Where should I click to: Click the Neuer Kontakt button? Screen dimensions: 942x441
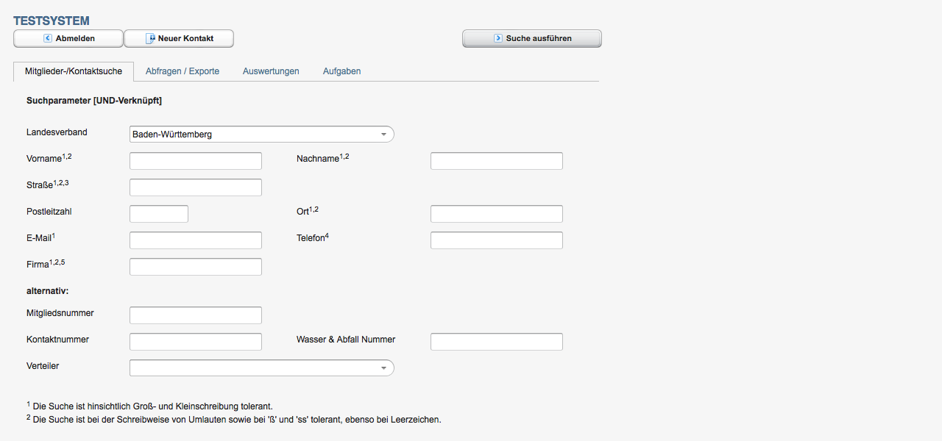coord(179,38)
